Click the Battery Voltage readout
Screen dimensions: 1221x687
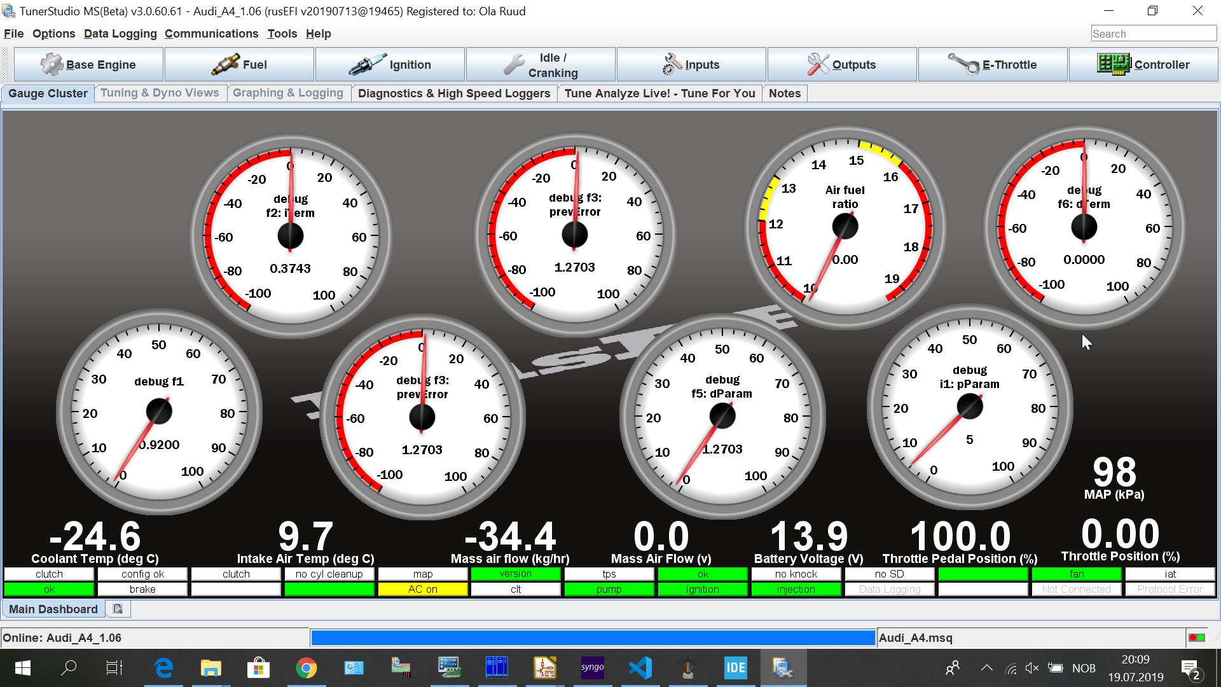tap(809, 542)
